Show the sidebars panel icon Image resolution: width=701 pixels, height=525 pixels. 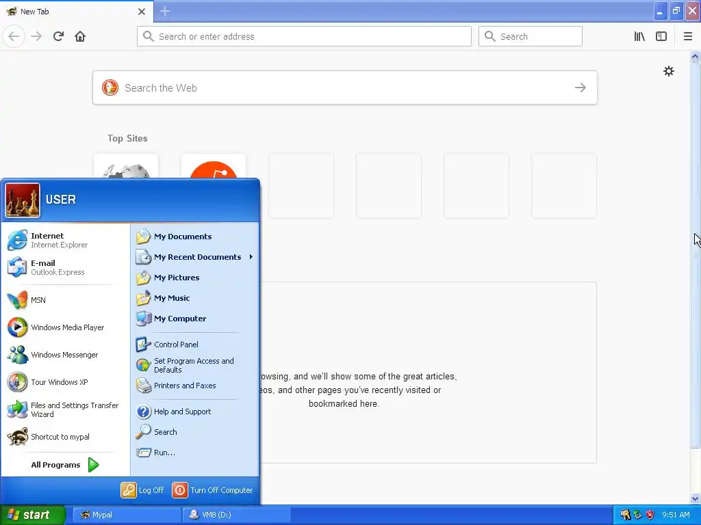coord(661,36)
